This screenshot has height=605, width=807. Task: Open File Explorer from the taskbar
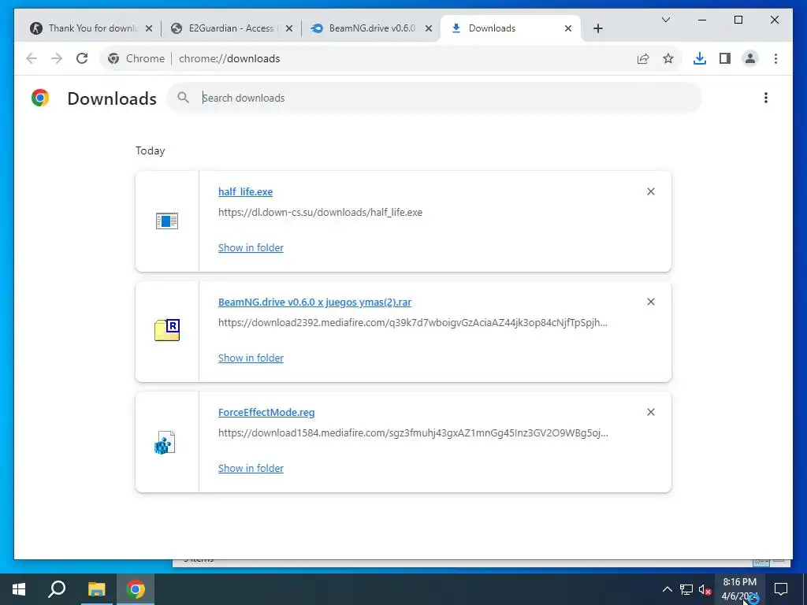tap(96, 589)
